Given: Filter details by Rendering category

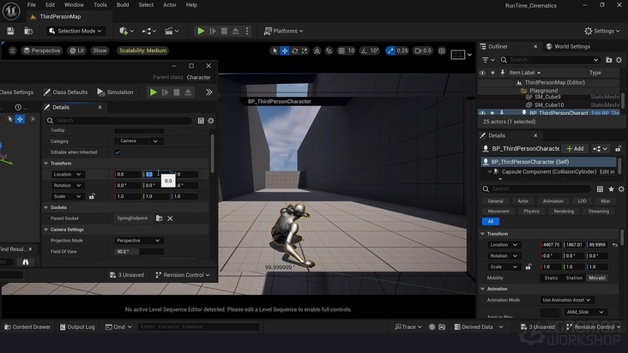Looking at the screenshot, I should [564, 211].
